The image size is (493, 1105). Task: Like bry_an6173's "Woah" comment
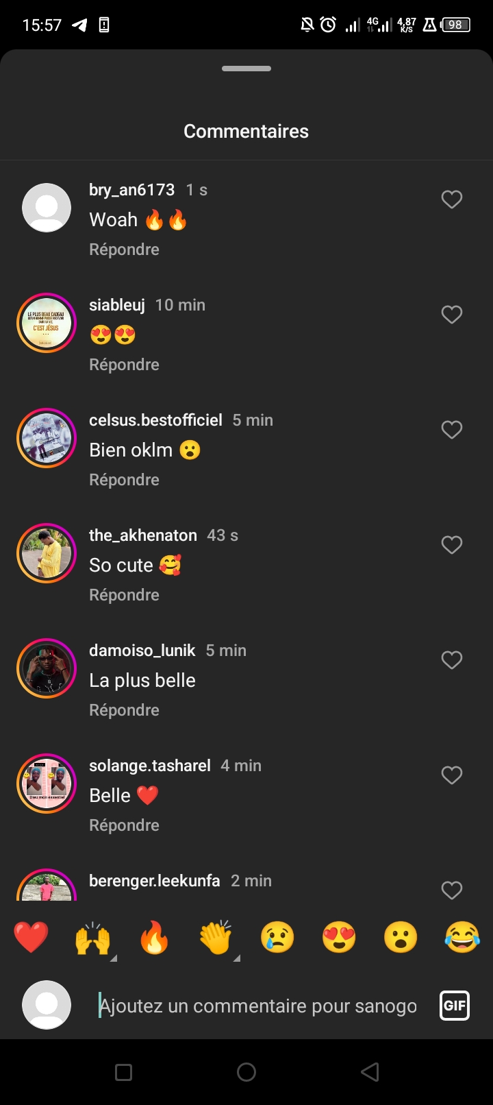click(451, 199)
